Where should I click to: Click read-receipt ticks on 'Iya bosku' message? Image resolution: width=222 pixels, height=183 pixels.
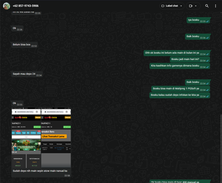point(207,21)
